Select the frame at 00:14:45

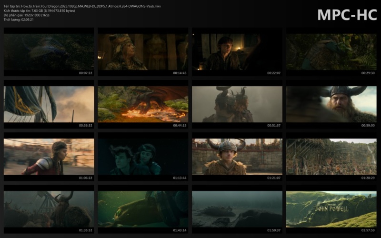click(143, 52)
